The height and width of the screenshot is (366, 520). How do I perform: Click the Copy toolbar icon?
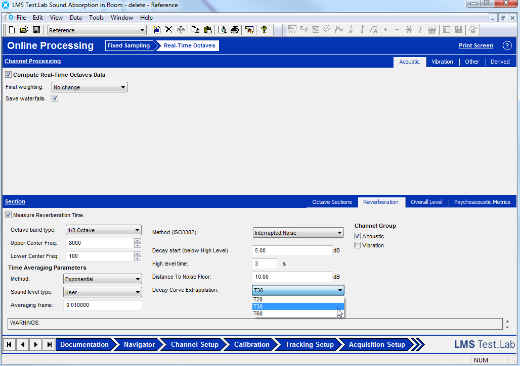(196, 30)
